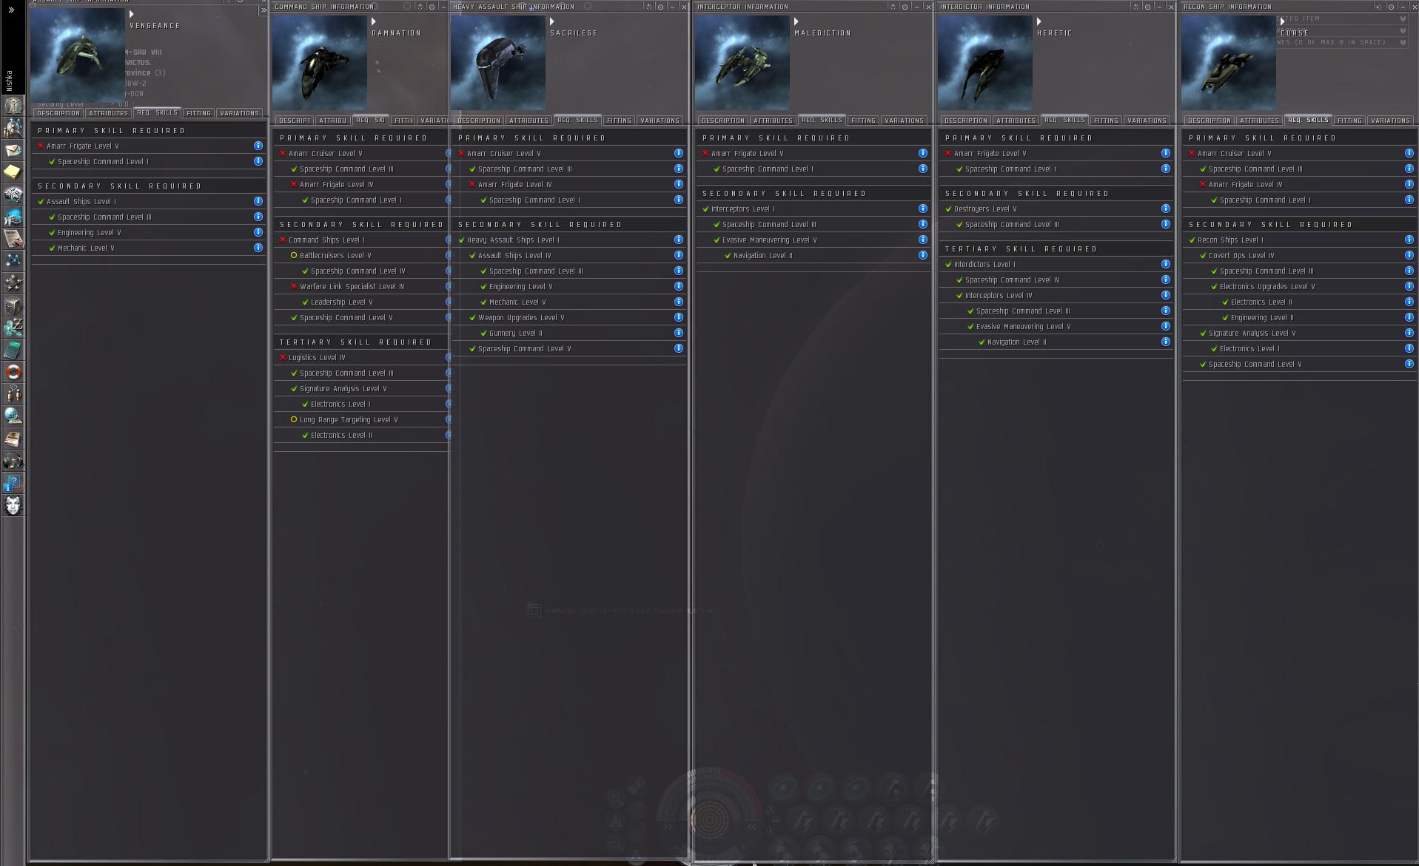The width and height of the screenshot is (1419, 866).
Task: Open the arrow menu beside Sacrilege
Action: tap(552, 21)
